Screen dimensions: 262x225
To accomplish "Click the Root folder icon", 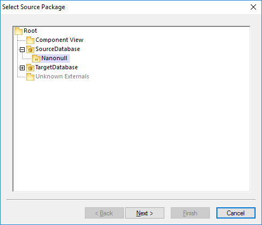I will [x=18, y=31].
